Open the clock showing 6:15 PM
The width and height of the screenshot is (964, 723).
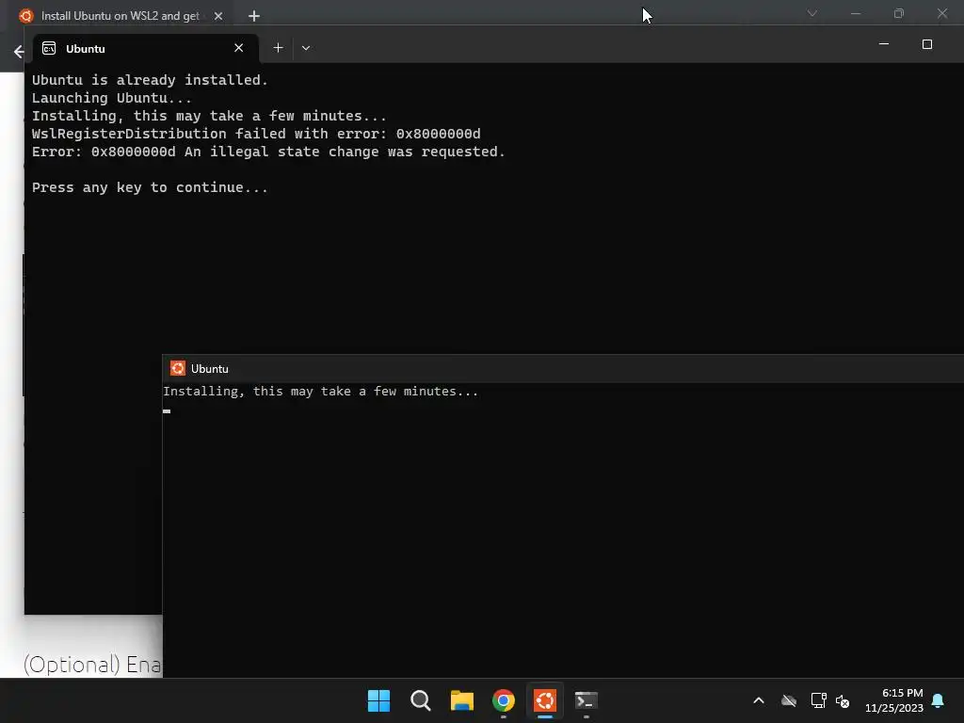pyautogui.click(x=894, y=700)
